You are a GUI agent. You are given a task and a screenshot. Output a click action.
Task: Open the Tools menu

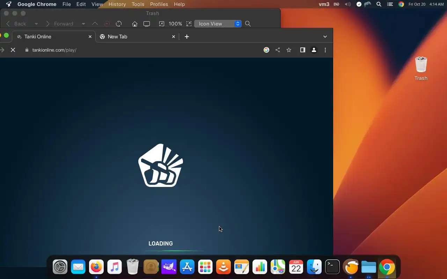point(138,4)
